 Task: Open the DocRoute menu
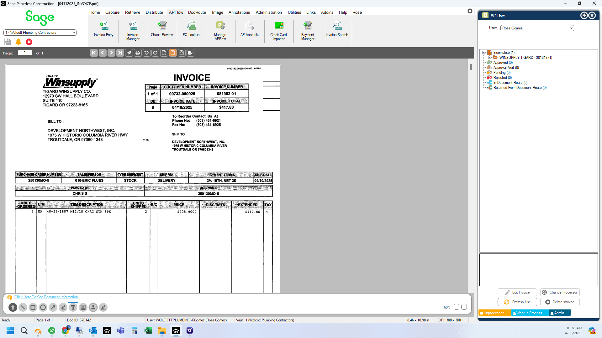click(197, 12)
